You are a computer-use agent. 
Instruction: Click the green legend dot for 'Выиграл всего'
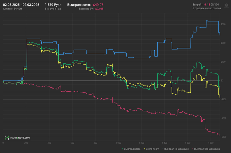click(x=123, y=149)
